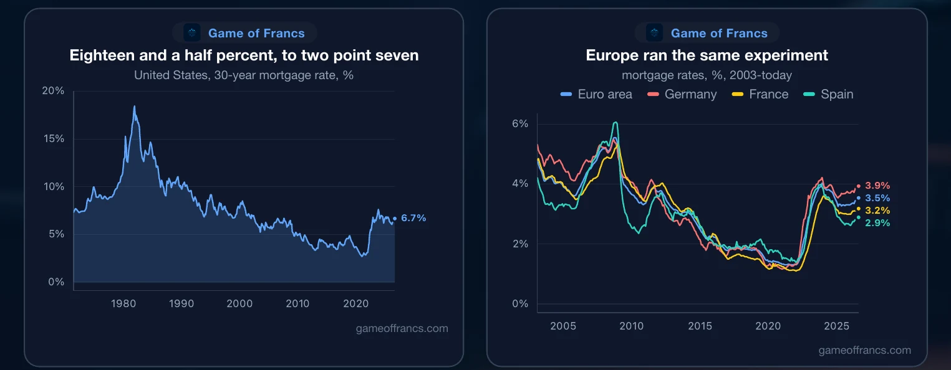Image resolution: width=951 pixels, height=370 pixels.
Task: Toggle the Germany legend series
Action: (682, 95)
